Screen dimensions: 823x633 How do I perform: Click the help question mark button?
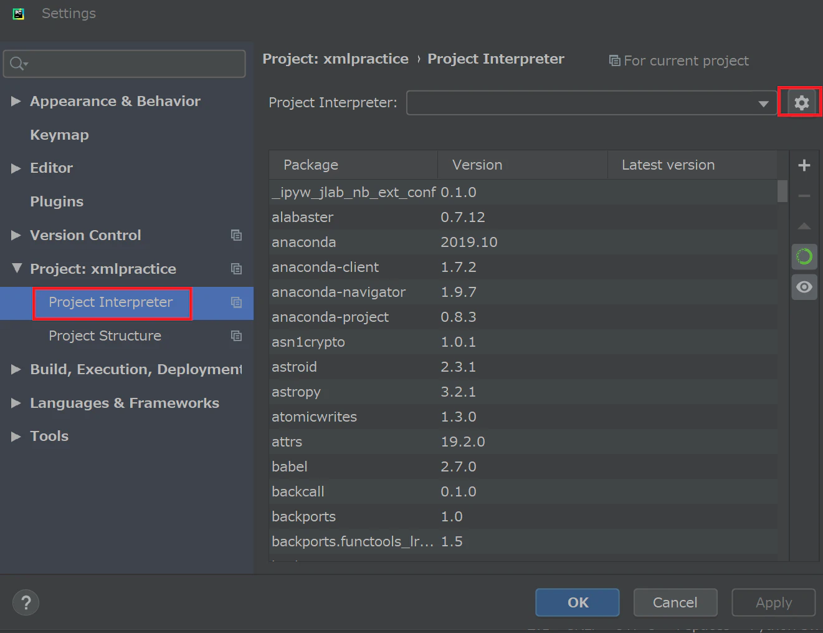tap(26, 602)
